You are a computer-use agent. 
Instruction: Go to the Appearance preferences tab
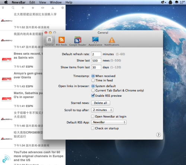click(95, 41)
